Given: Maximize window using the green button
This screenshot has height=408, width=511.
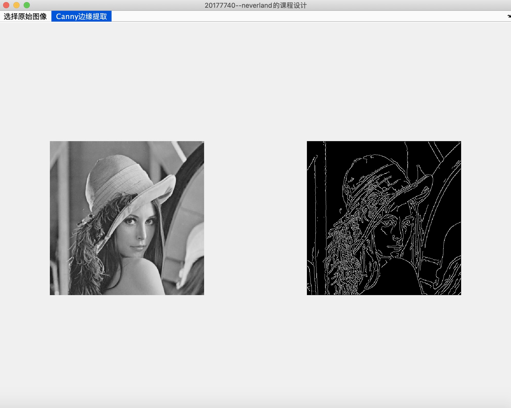Looking at the screenshot, I should tap(27, 5).
